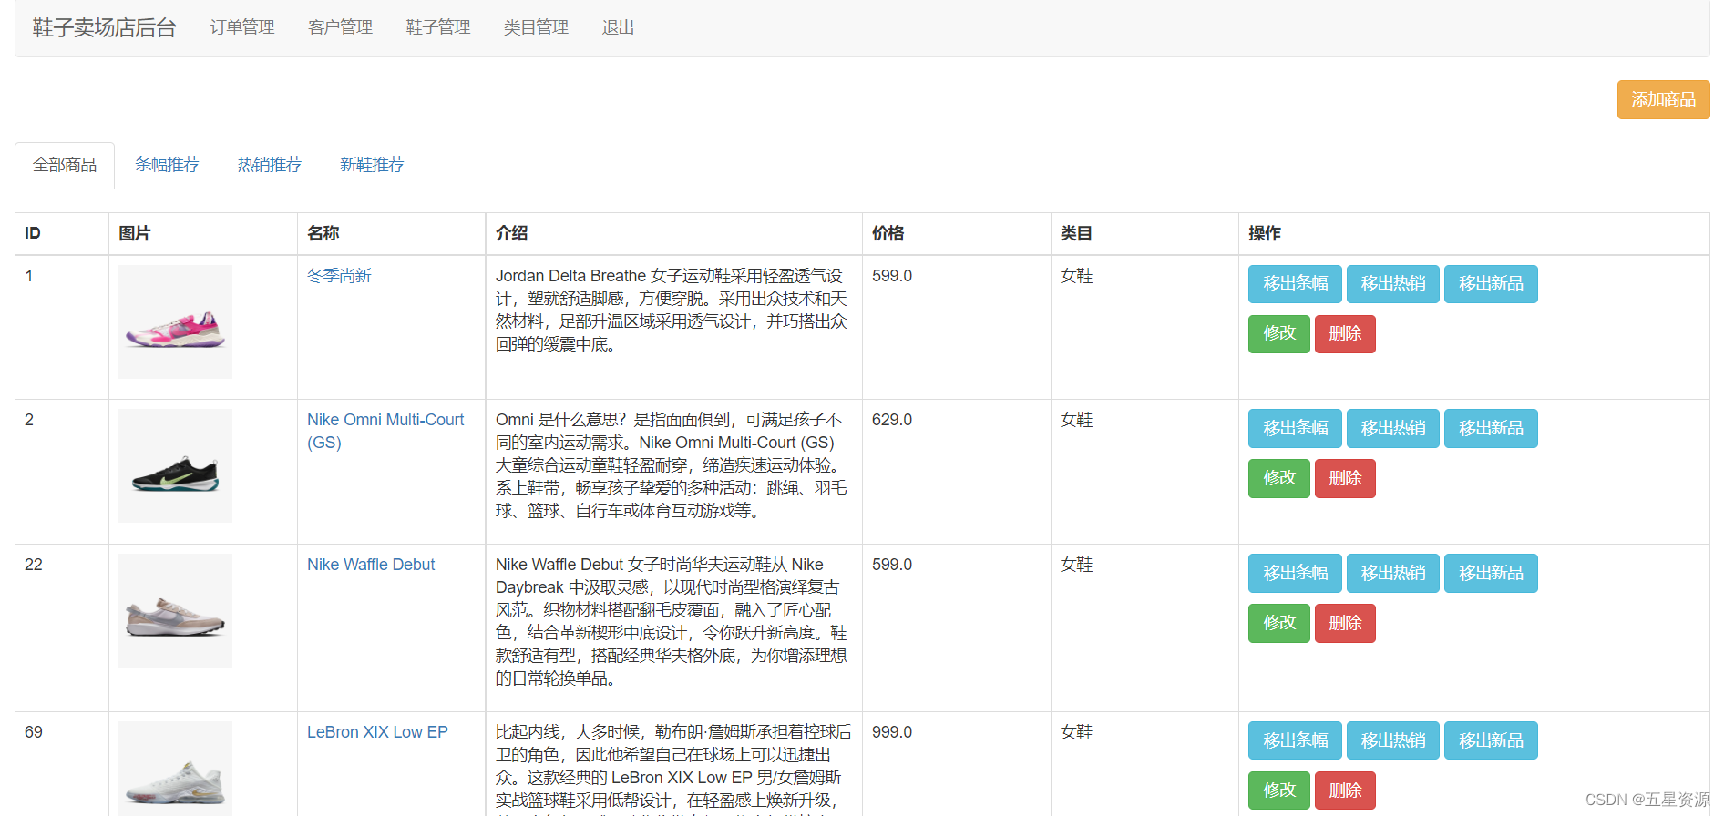
Task: Click 修改 for Nike Waffle Debut row
Action: click(1279, 623)
